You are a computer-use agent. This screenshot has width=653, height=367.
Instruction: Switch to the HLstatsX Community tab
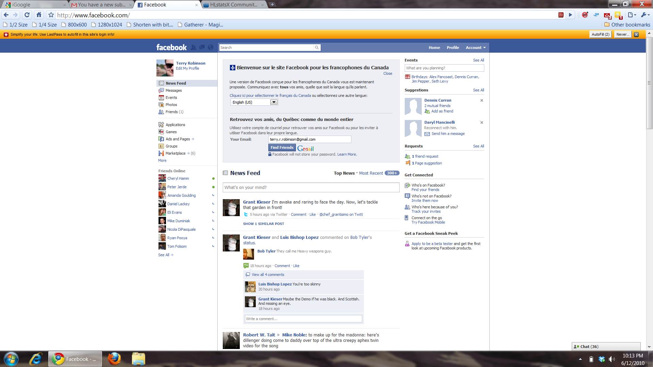(x=234, y=5)
